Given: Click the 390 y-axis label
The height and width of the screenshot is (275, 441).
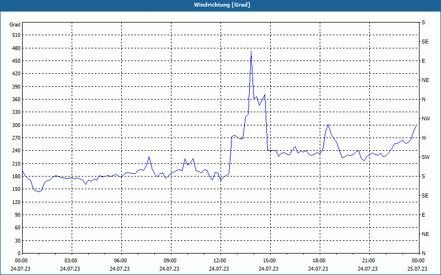Looking at the screenshot, I should [x=17, y=87].
